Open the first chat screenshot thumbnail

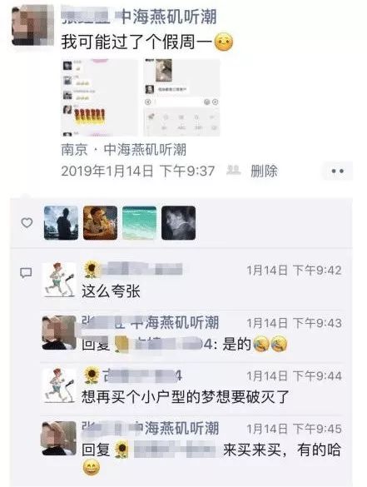[99, 97]
